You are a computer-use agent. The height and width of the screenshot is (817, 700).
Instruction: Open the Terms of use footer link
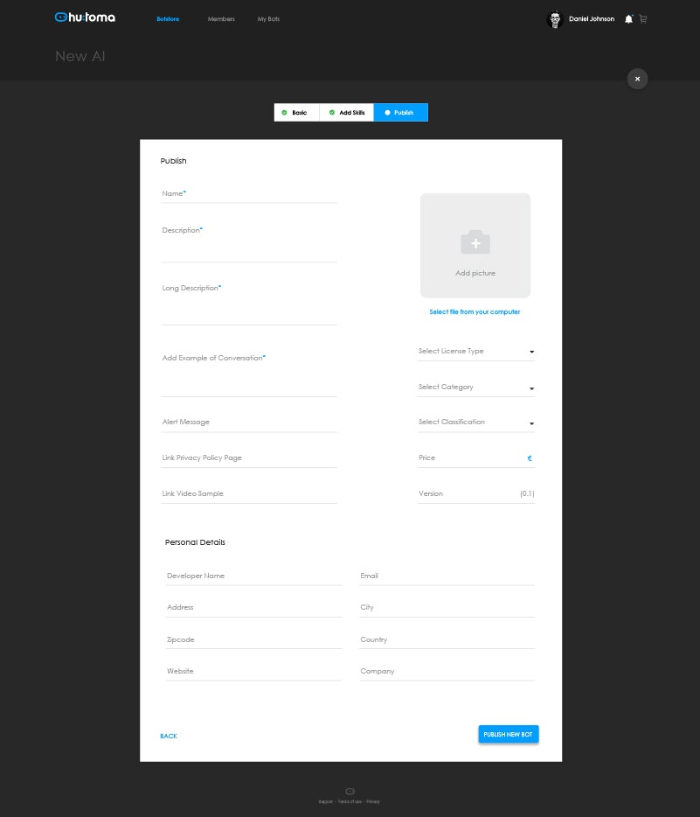[350, 801]
